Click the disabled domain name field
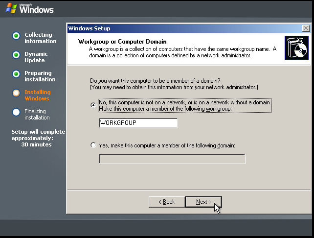This screenshot has width=314, height=238. (x=172, y=159)
